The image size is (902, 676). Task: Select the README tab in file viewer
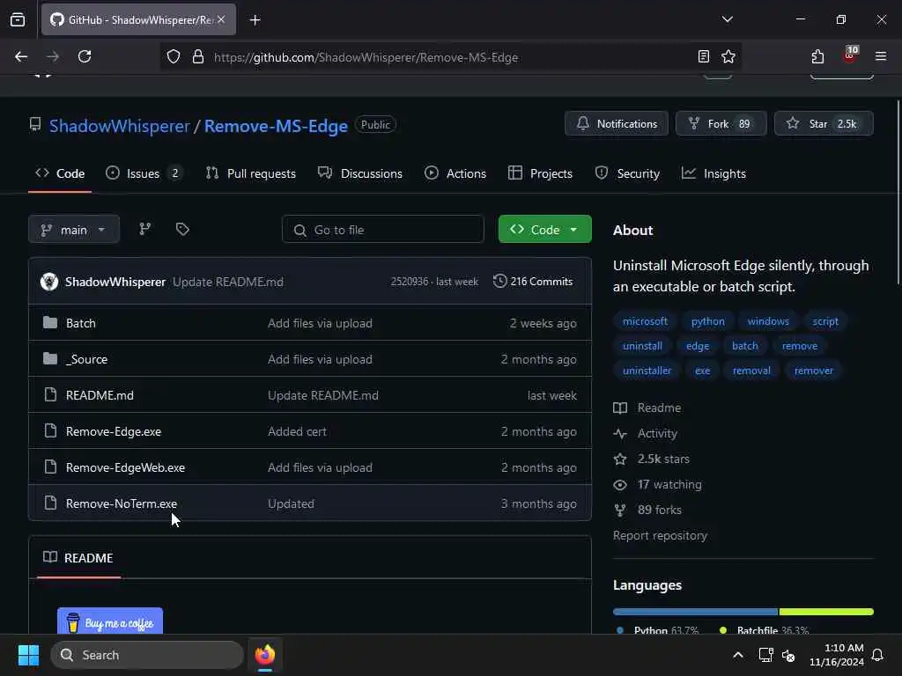[x=78, y=558]
